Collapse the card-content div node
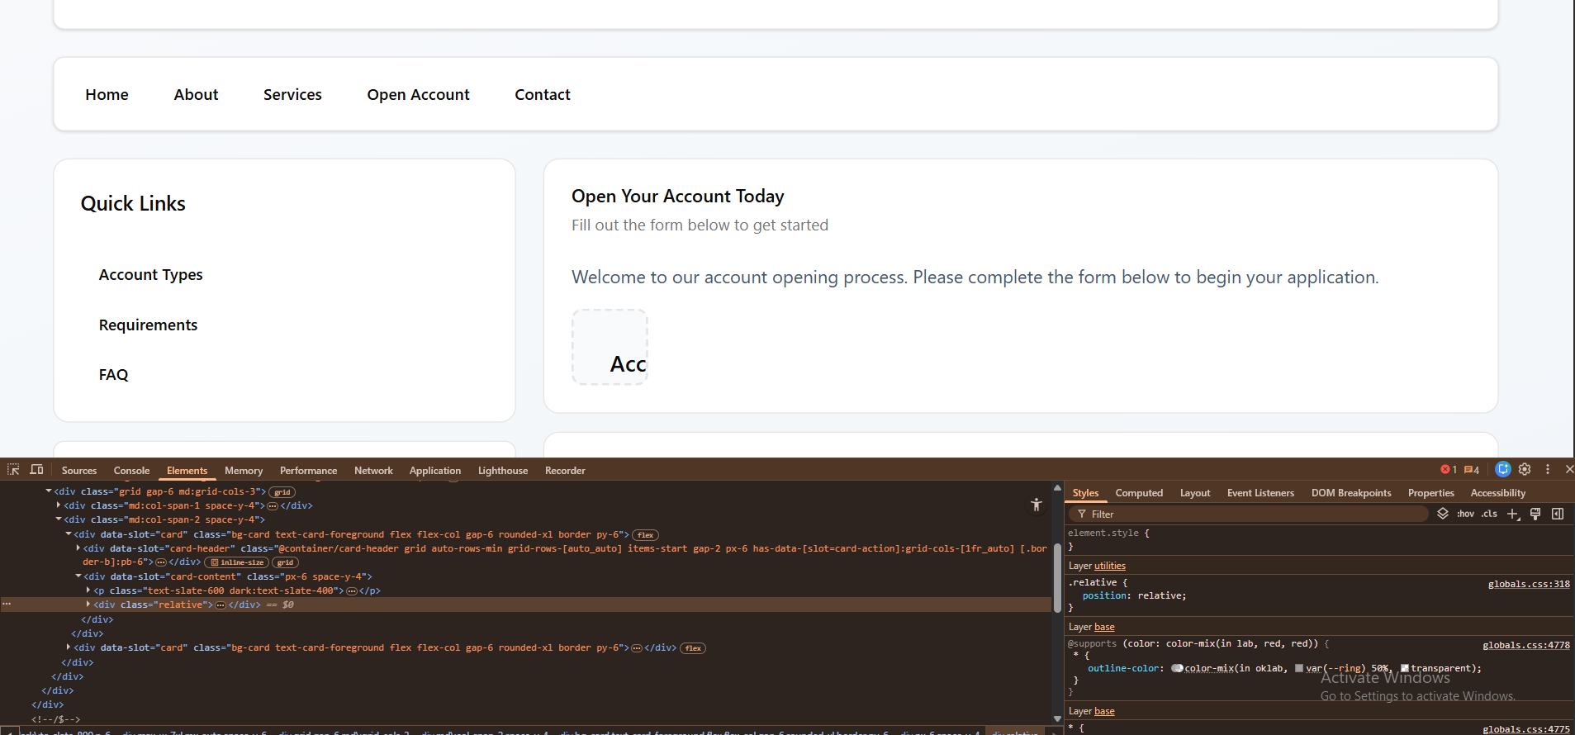 pos(78,576)
